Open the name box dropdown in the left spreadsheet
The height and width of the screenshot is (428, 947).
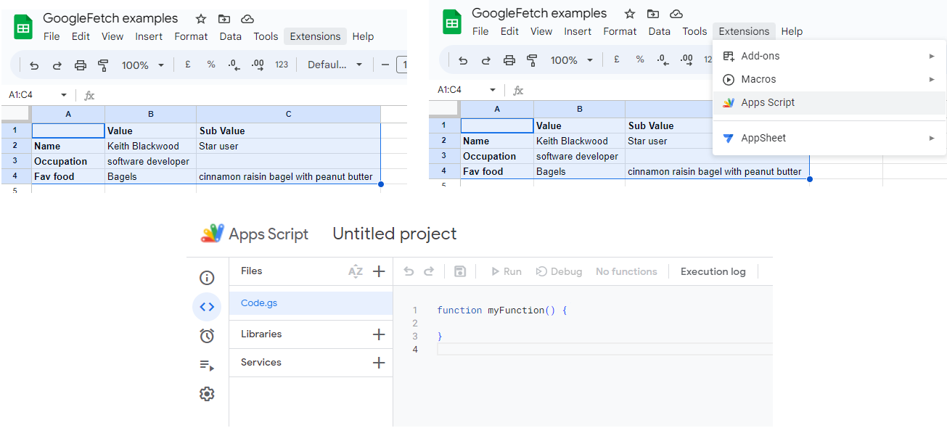[64, 95]
